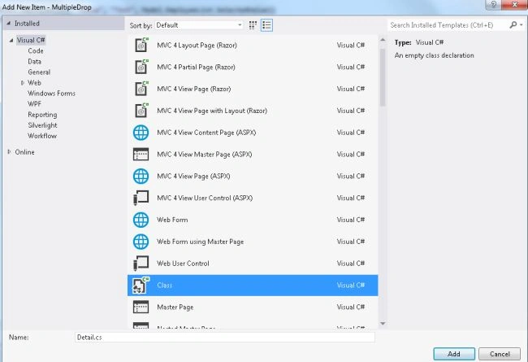The image size is (528, 362).
Task: Click the template list scroll up arrow
Action: tap(383, 40)
